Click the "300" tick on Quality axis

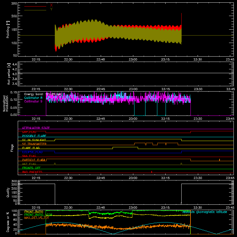click(x=14, y=181)
